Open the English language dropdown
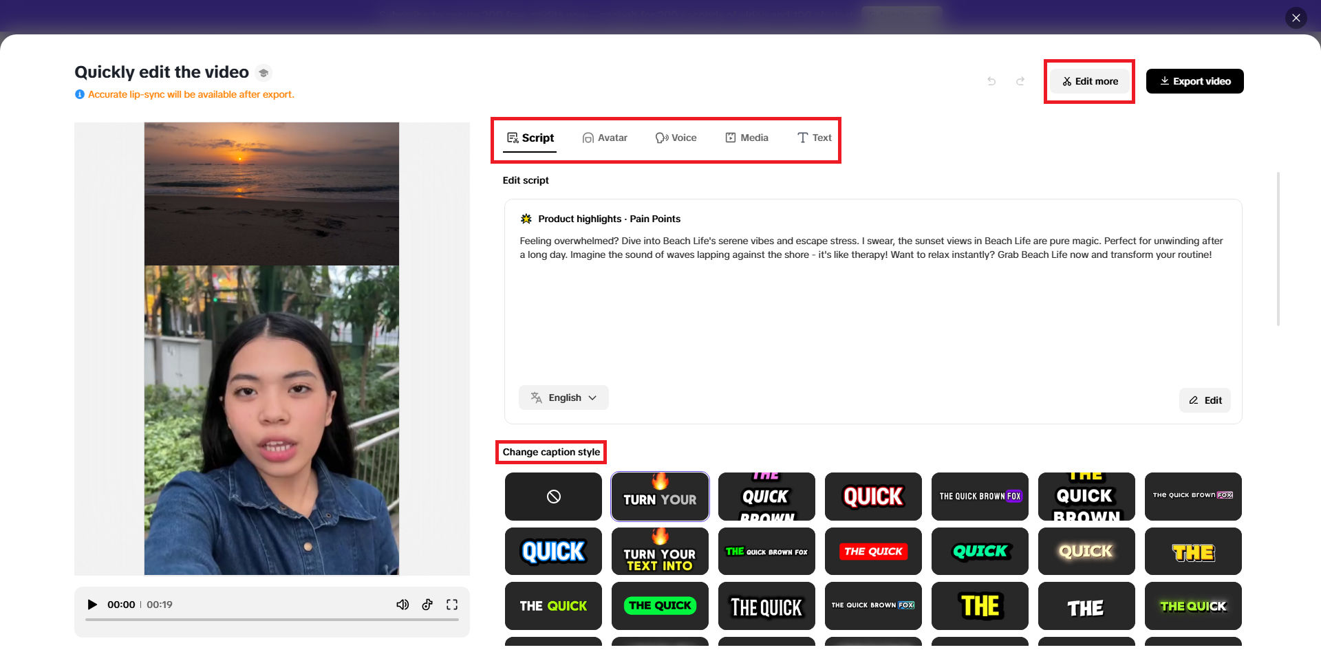 (563, 398)
